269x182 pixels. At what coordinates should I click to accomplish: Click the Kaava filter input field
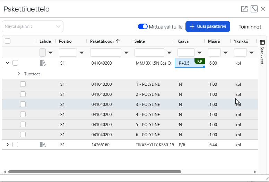coord(186,52)
